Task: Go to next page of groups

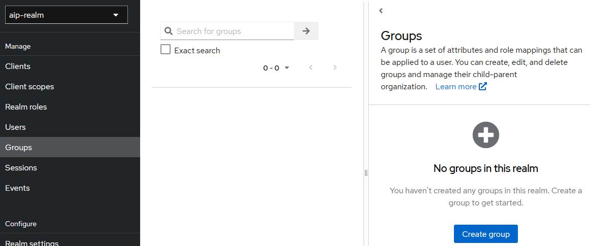Action: [x=335, y=68]
